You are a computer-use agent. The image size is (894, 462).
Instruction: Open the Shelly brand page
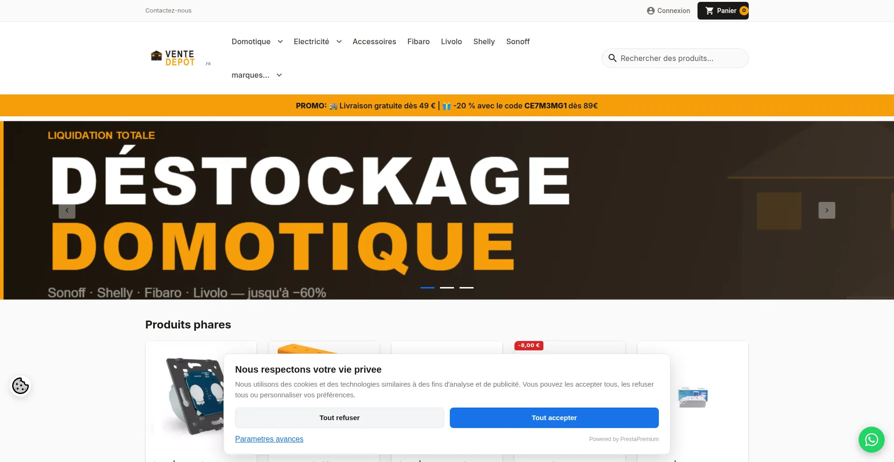click(484, 41)
